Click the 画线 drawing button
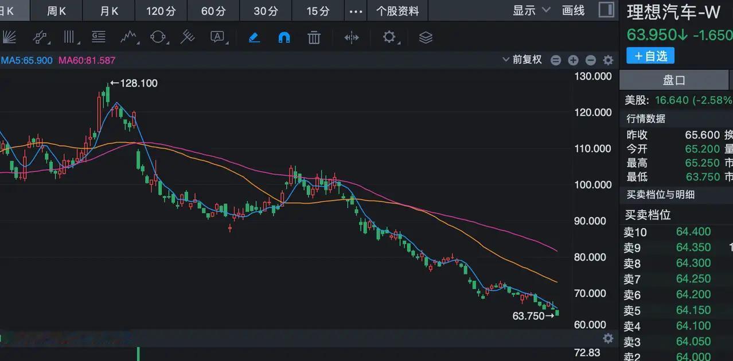733x361 pixels. coord(572,10)
